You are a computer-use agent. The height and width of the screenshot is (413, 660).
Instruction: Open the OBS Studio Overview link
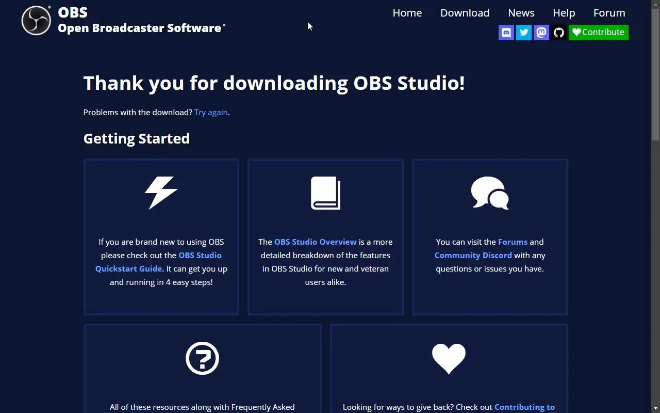pos(315,242)
